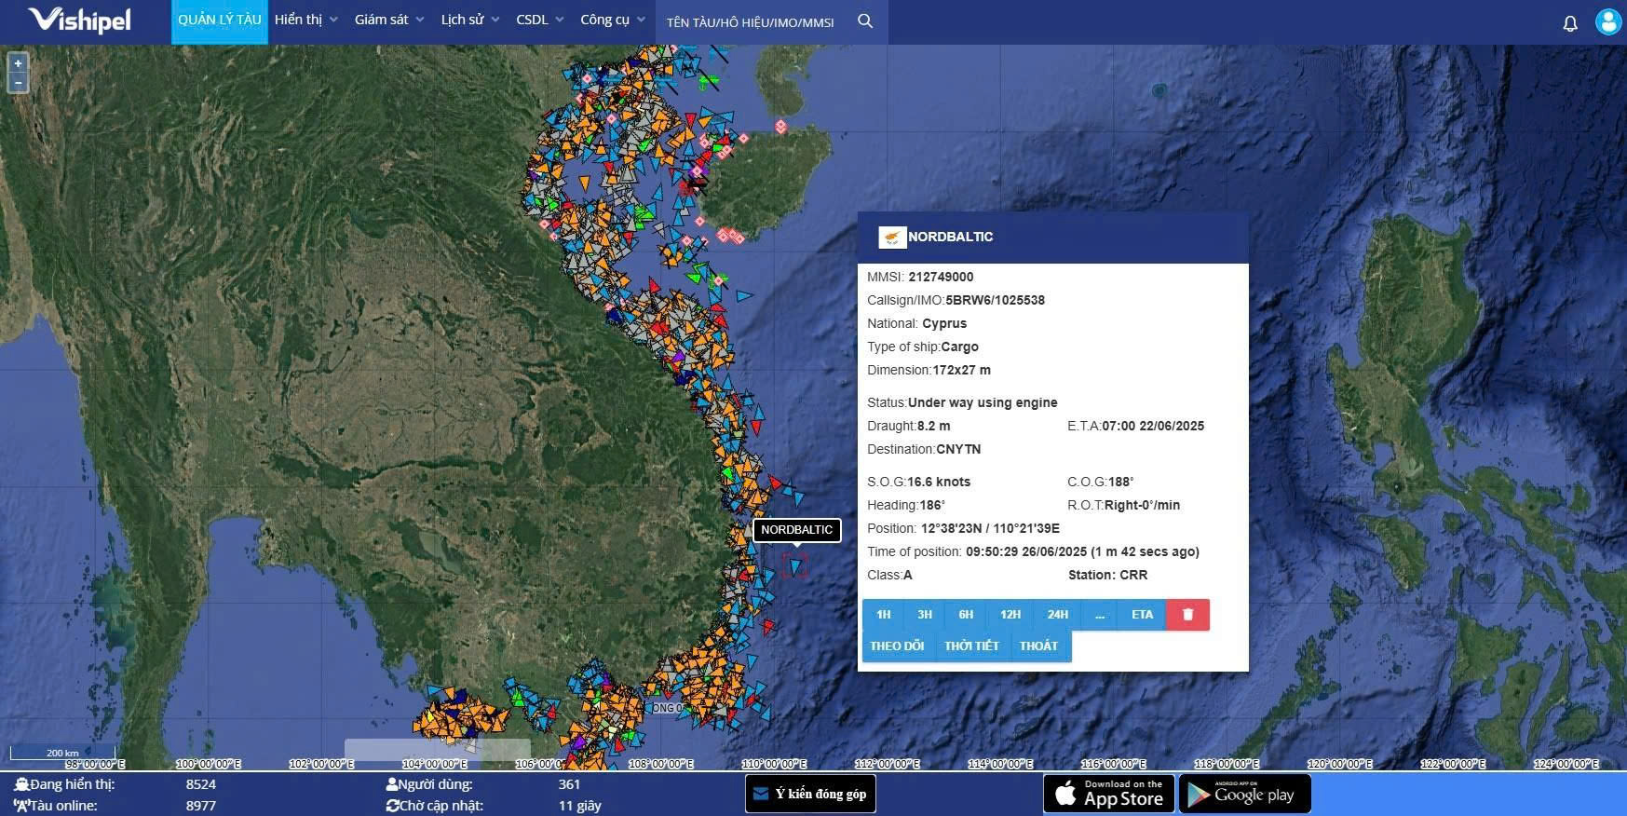Zoom out the map with minus button
Screen dimensions: 1627x816
(18, 83)
